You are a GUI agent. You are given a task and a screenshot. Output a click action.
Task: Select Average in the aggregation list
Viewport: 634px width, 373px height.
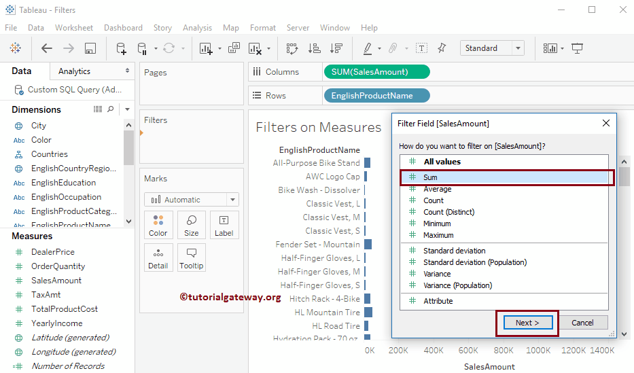coord(437,189)
